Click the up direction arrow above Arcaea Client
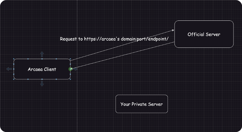The width and height of the screenshot is (242, 132). tap(42, 54)
